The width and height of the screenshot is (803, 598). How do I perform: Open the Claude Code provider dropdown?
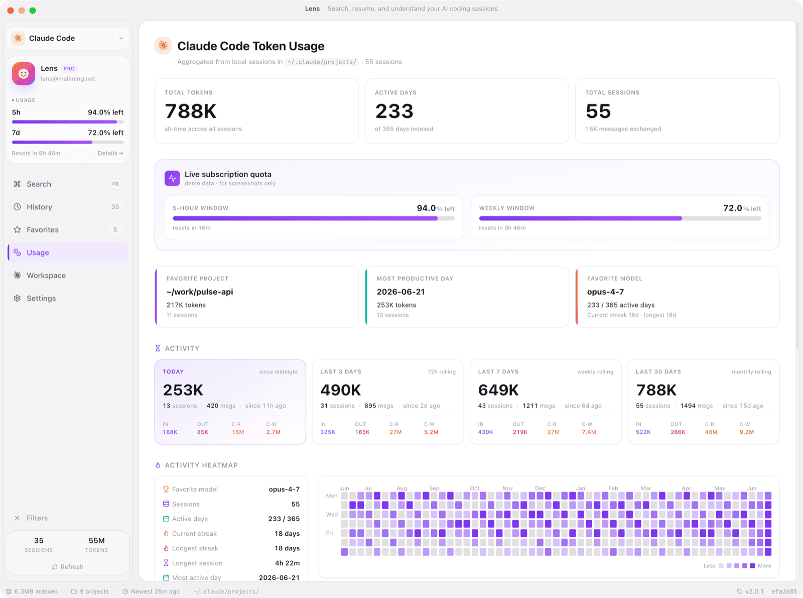point(68,38)
